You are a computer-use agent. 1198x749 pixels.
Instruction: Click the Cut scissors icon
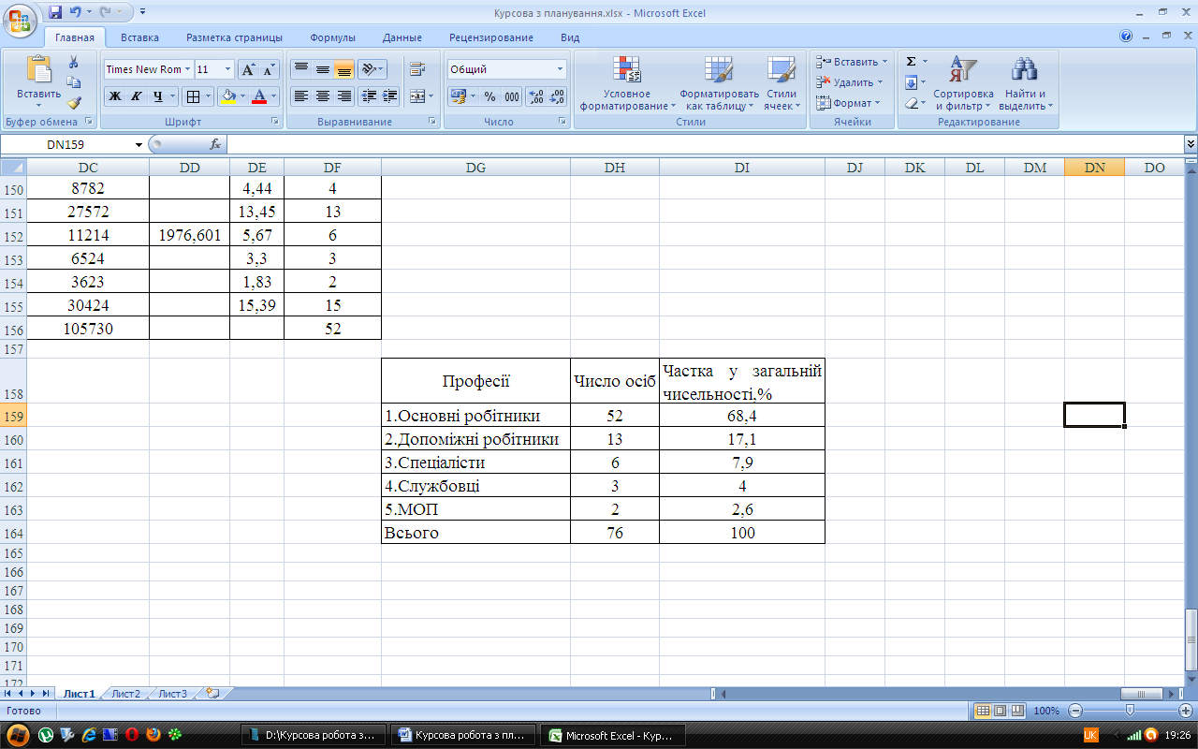[x=74, y=62]
